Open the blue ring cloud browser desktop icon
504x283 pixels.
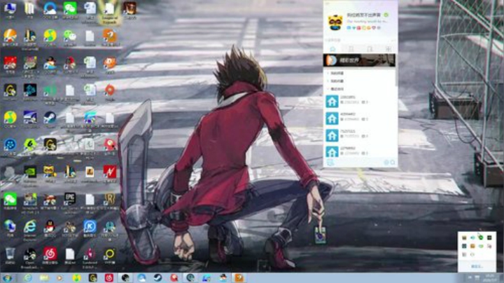(50, 10)
